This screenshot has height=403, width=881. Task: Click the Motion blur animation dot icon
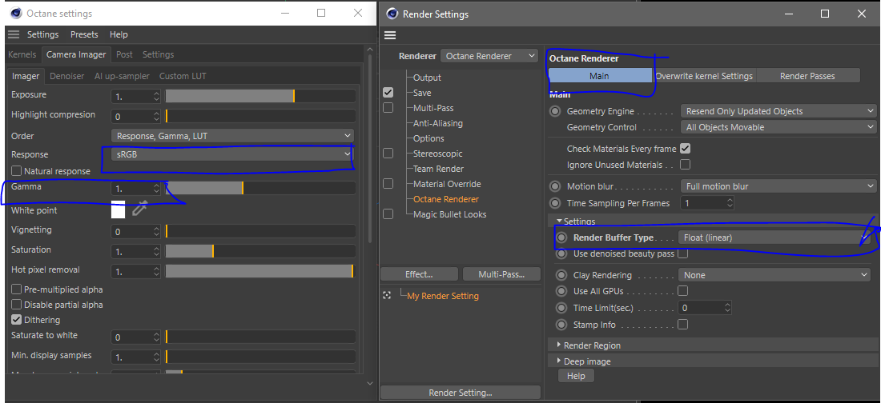[x=555, y=186]
